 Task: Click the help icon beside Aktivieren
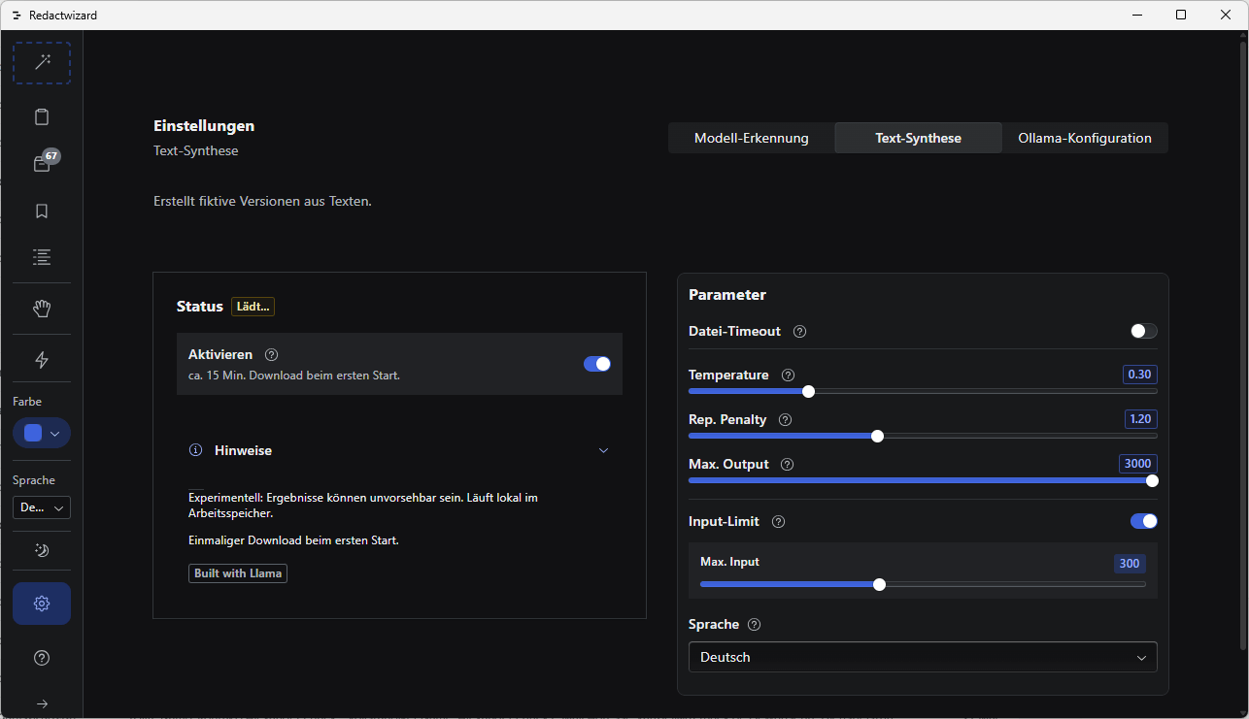(x=272, y=355)
